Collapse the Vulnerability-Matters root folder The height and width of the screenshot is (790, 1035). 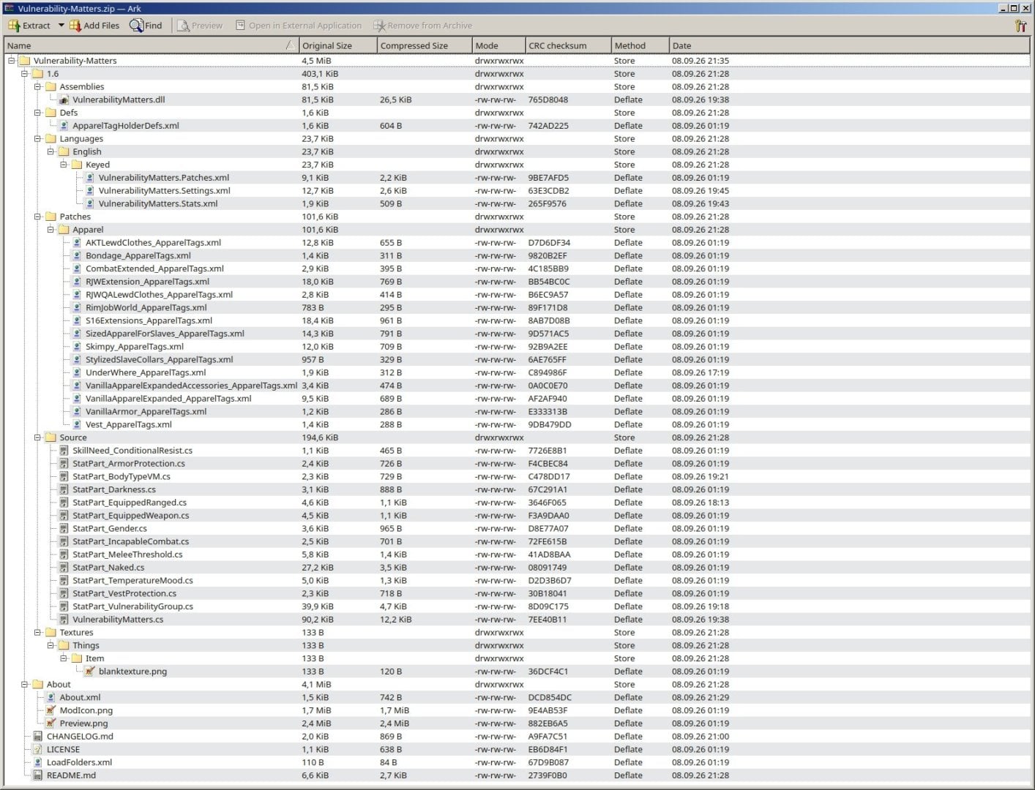[12, 61]
